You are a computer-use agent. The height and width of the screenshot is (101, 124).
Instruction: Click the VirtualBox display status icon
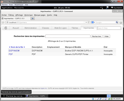105,99
